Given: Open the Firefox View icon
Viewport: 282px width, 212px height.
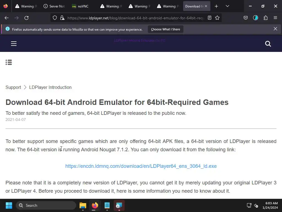Looking at the screenshot, I should tap(6, 6).
